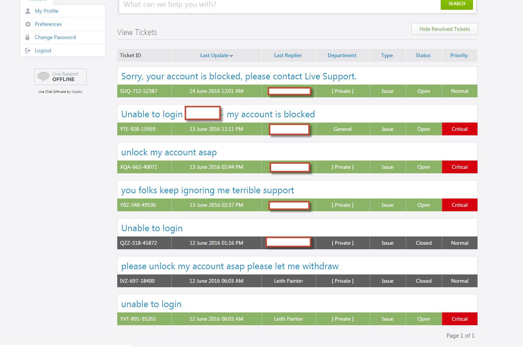Screen dimensions: 523x347
Task: Click Critical priority of ticket XQA-662-40071
Action: tap(460, 167)
